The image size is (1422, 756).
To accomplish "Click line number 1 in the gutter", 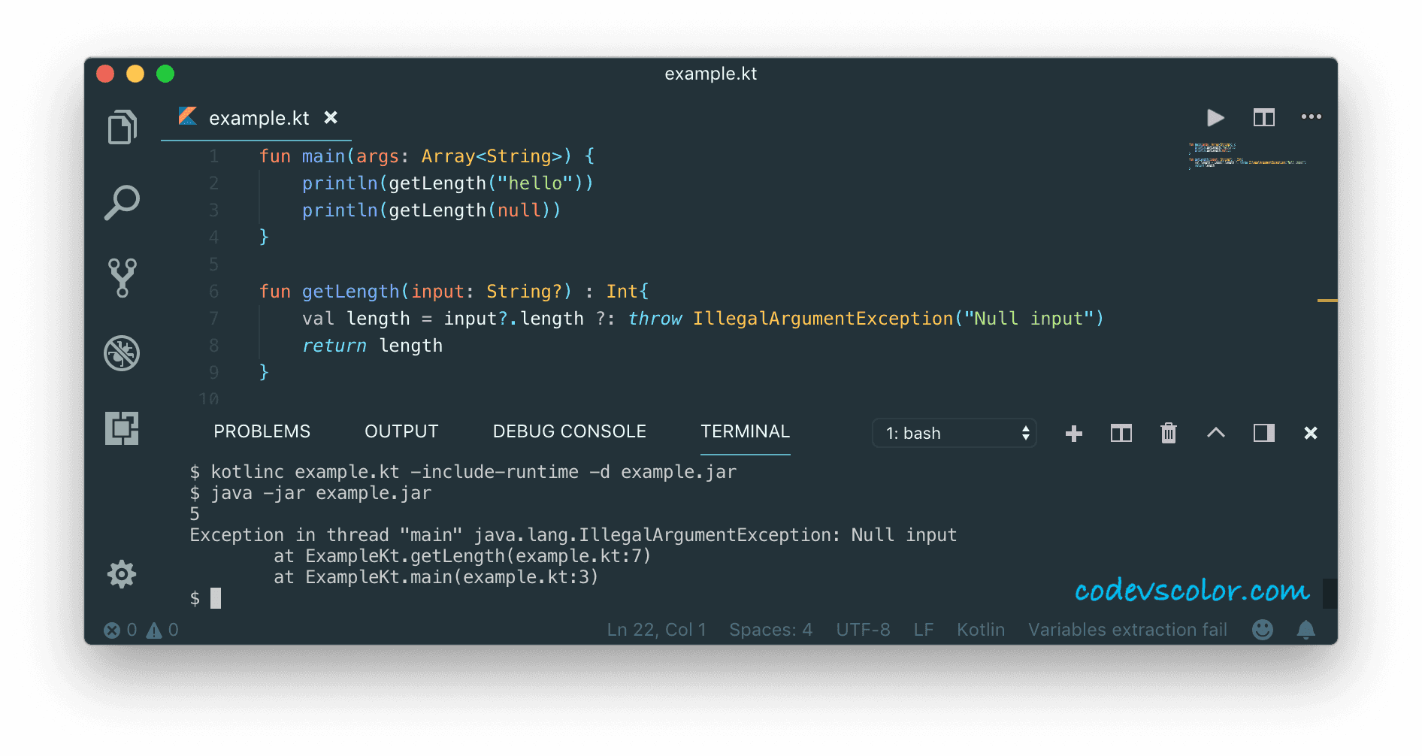I will (214, 156).
